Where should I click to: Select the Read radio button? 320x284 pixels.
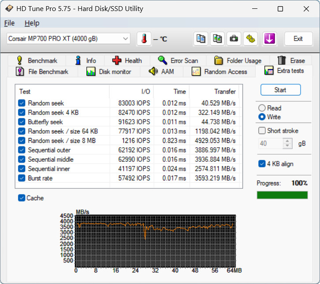pos(262,108)
